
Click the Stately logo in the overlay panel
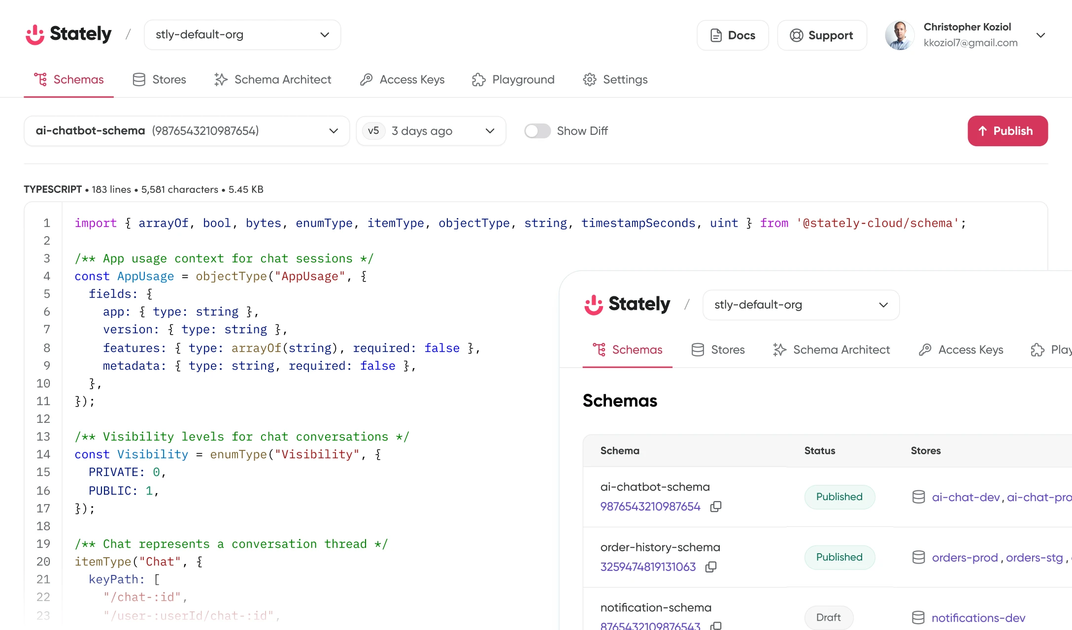pyautogui.click(x=627, y=305)
